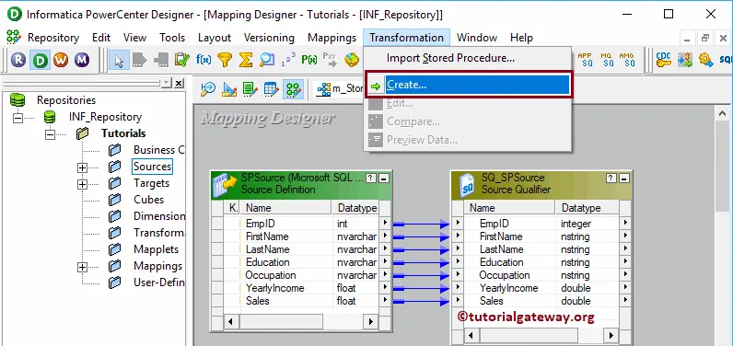Expand the Sources folder
The width and height of the screenshot is (733, 346).
[82, 167]
